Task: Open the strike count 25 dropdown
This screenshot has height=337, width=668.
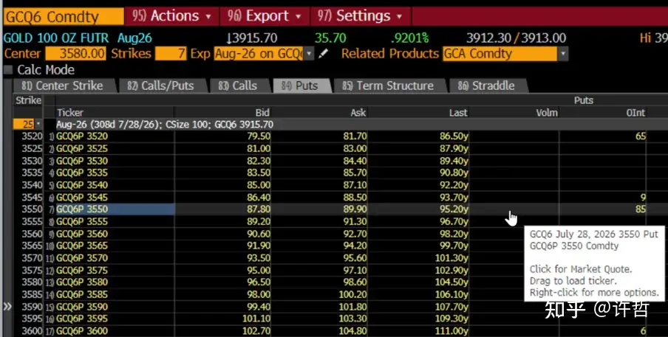Action: click(38, 125)
